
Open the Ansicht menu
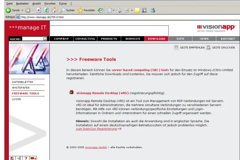tap(37, 3)
